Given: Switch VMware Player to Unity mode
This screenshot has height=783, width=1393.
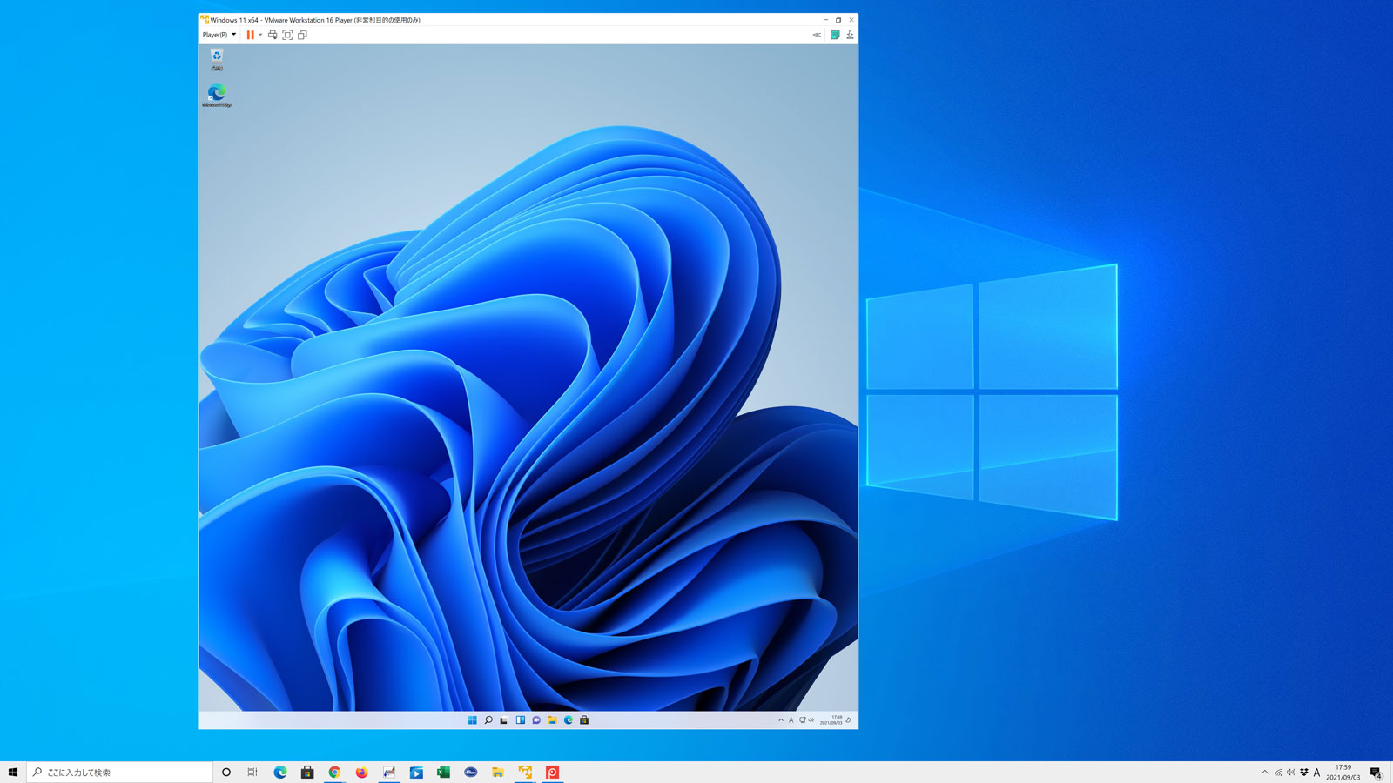Looking at the screenshot, I should (x=302, y=35).
